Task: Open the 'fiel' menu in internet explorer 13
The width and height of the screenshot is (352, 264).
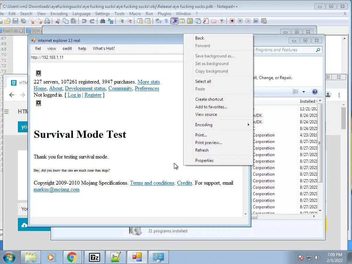Action: tap(38, 48)
